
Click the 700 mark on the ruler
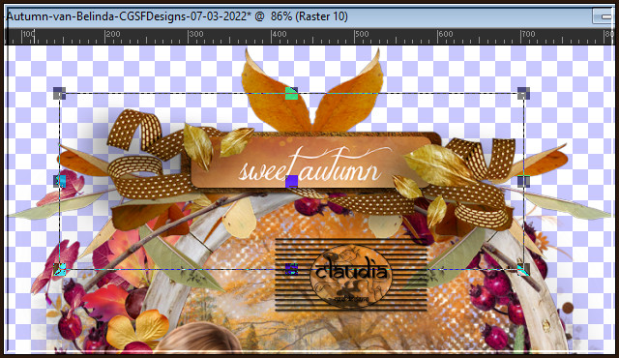click(x=528, y=34)
